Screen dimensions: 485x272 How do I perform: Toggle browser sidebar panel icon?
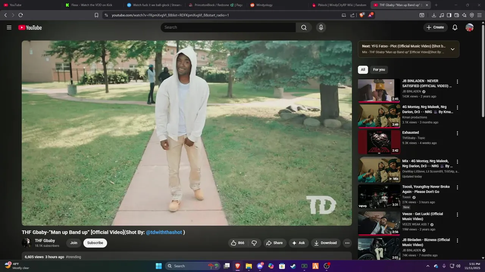[x=449, y=15]
